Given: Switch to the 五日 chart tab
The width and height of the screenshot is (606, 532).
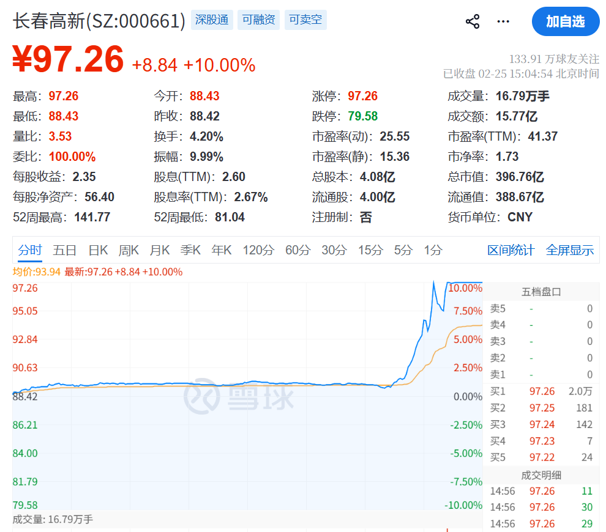Looking at the screenshot, I should 64,250.
